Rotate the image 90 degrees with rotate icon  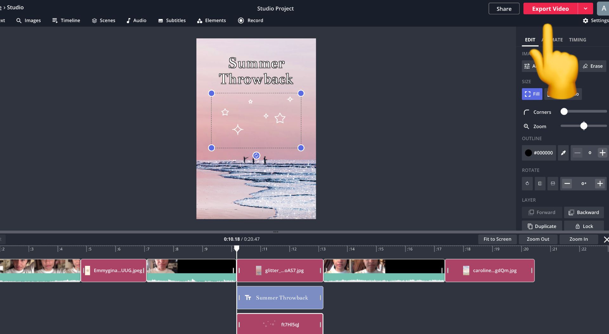coord(527,184)
